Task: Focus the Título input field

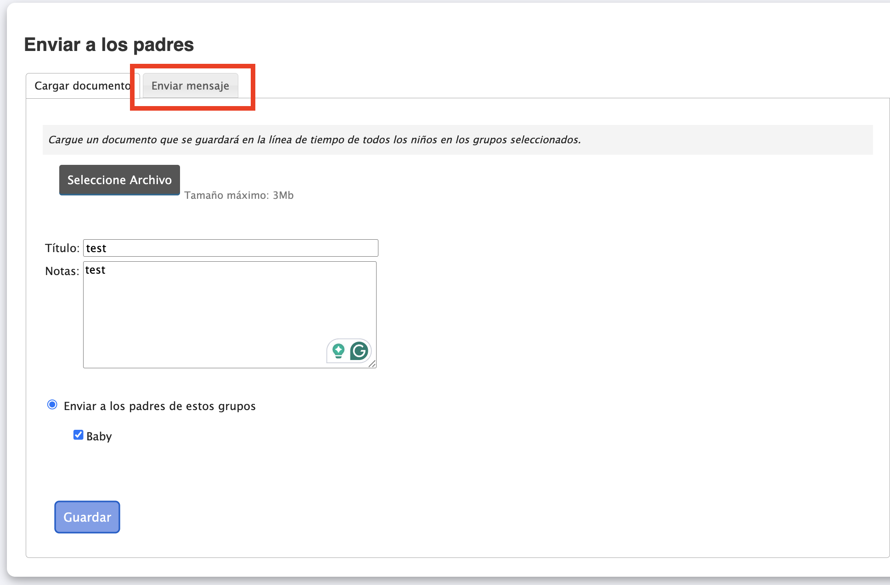Action: pos(231,248)
